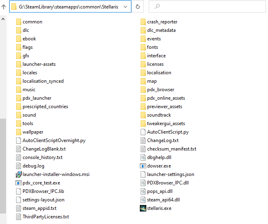Click the soundtrack folder icon
Screen dimensions: 268x224
point(143,115)
